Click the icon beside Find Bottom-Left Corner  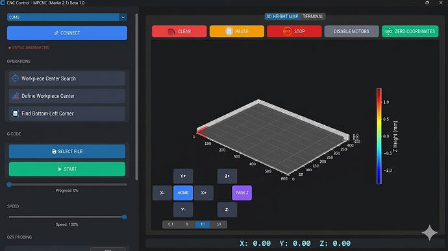[15, 114]
